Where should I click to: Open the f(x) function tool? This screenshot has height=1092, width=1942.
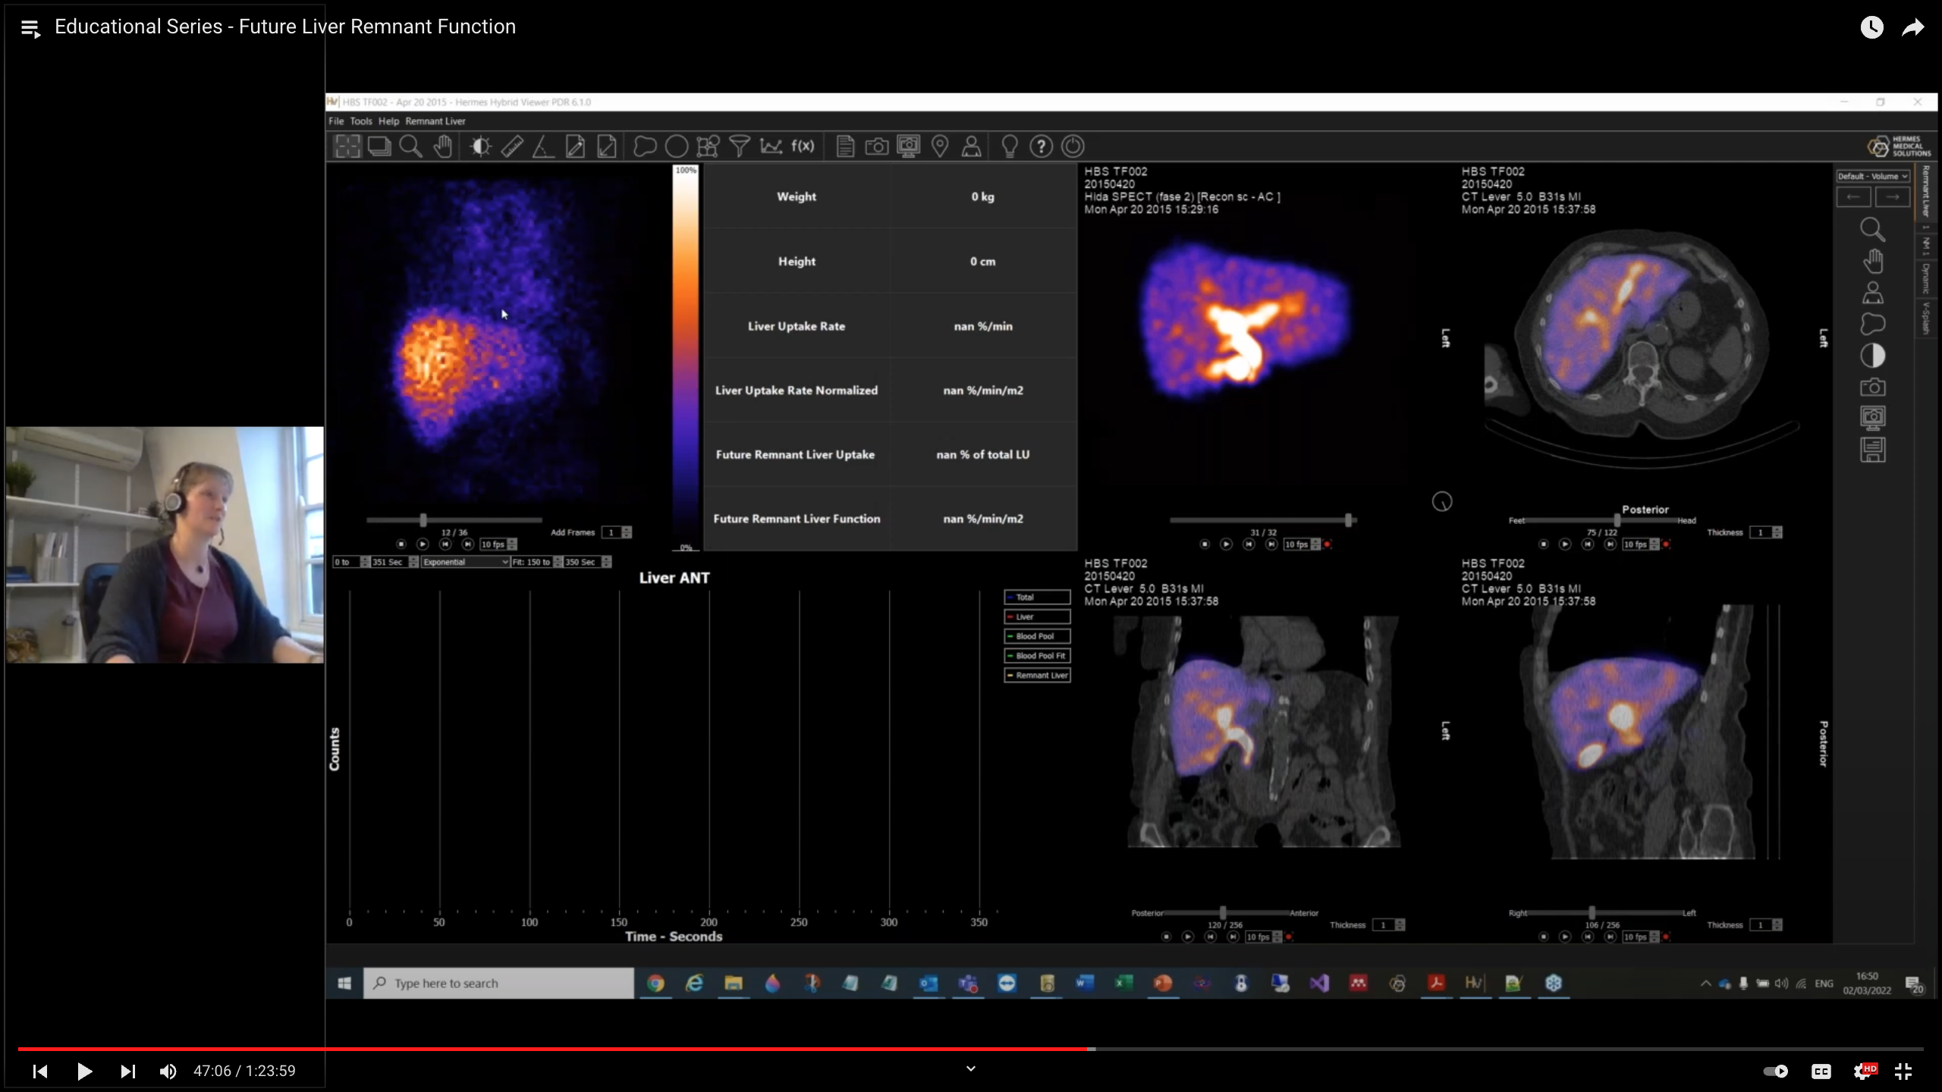click(x=803, y=146)
